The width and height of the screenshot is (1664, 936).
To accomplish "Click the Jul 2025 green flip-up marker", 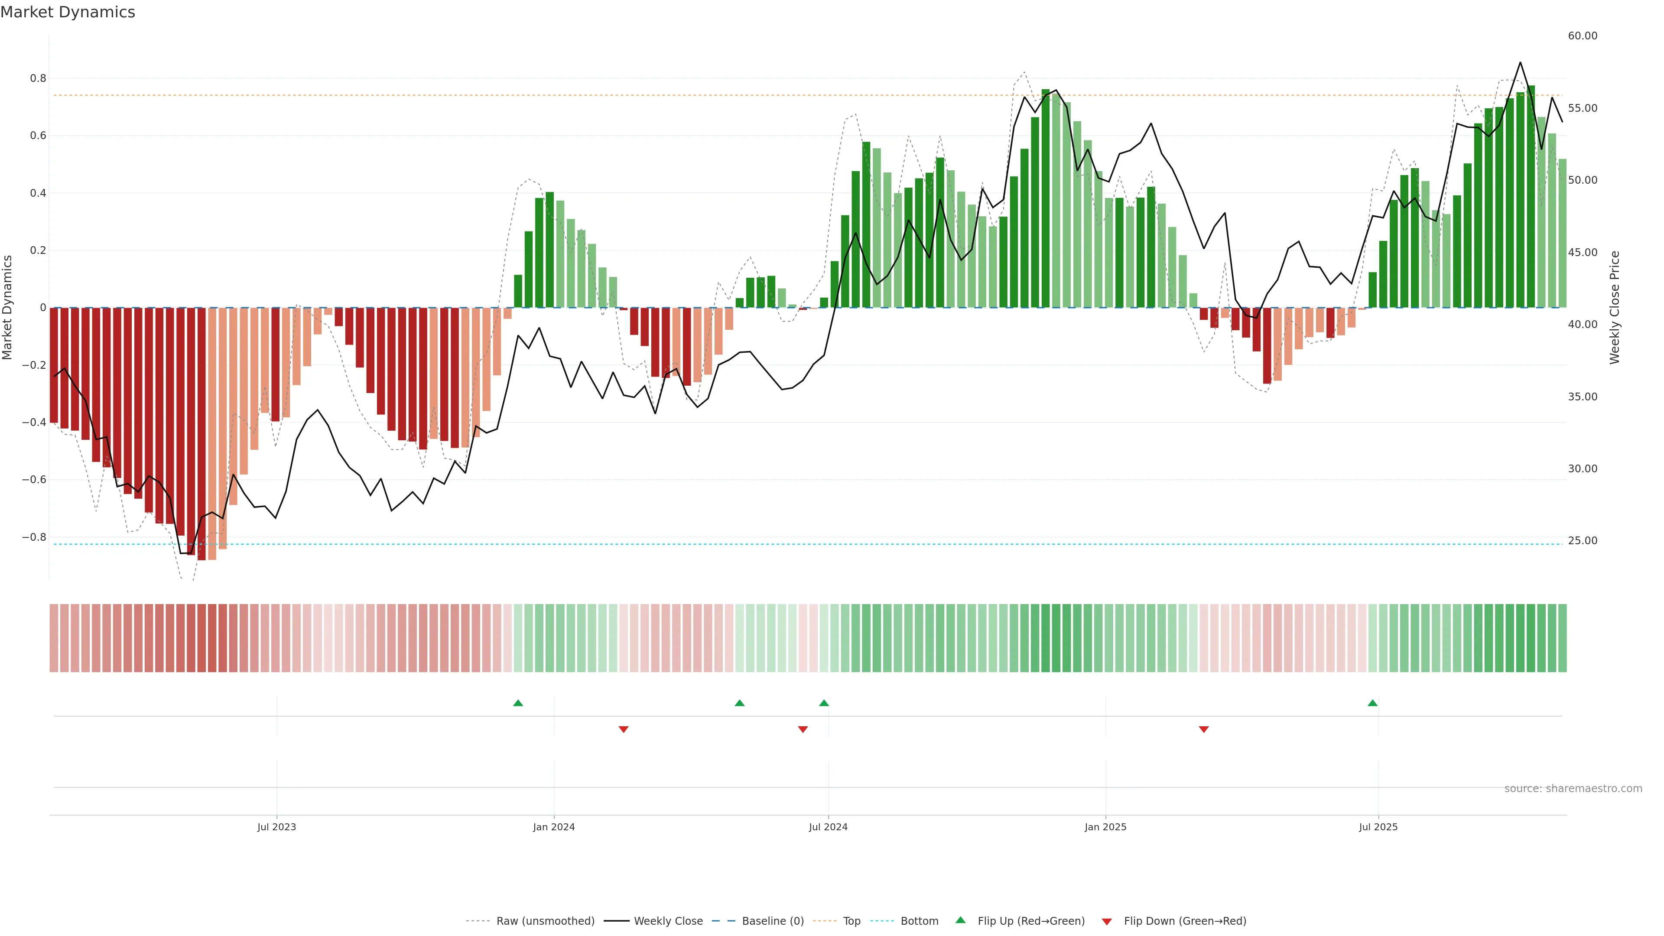I will click(x=1372, y=703).
